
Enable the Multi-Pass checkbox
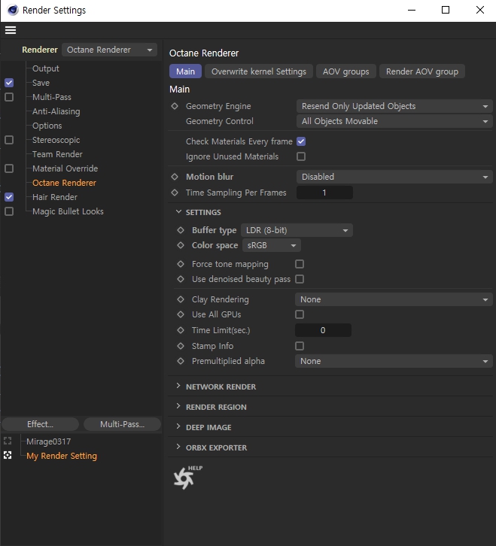coord(9,97)
